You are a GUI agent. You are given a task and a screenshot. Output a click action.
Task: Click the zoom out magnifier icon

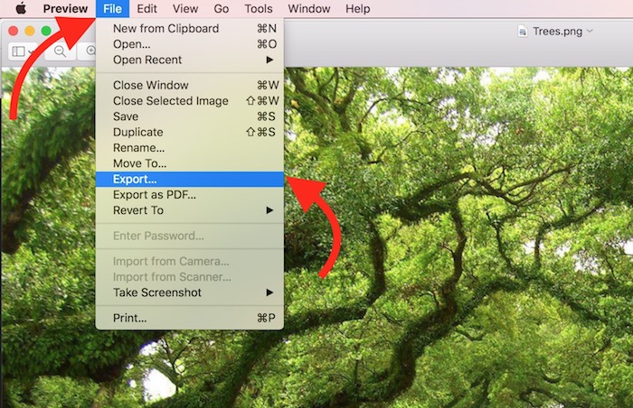click(61, 51)
